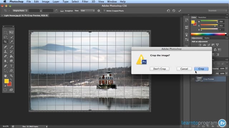Open the Apple menu

tap(5, 1)
